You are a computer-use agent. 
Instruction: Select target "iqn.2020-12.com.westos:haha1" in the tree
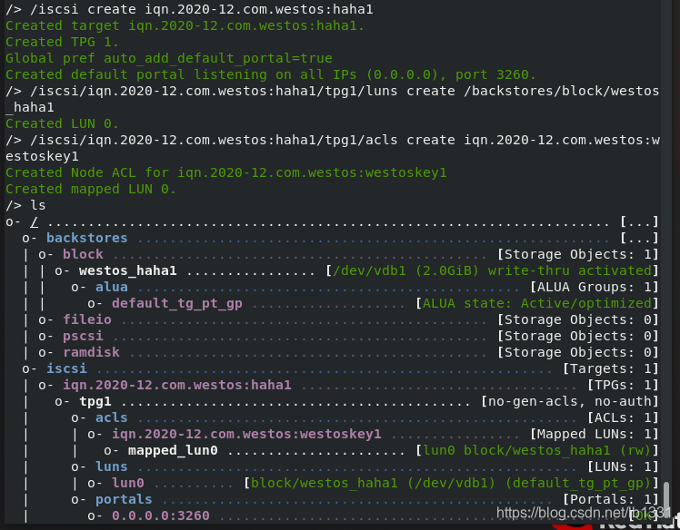pyautogui.click(x=177, y=385)
